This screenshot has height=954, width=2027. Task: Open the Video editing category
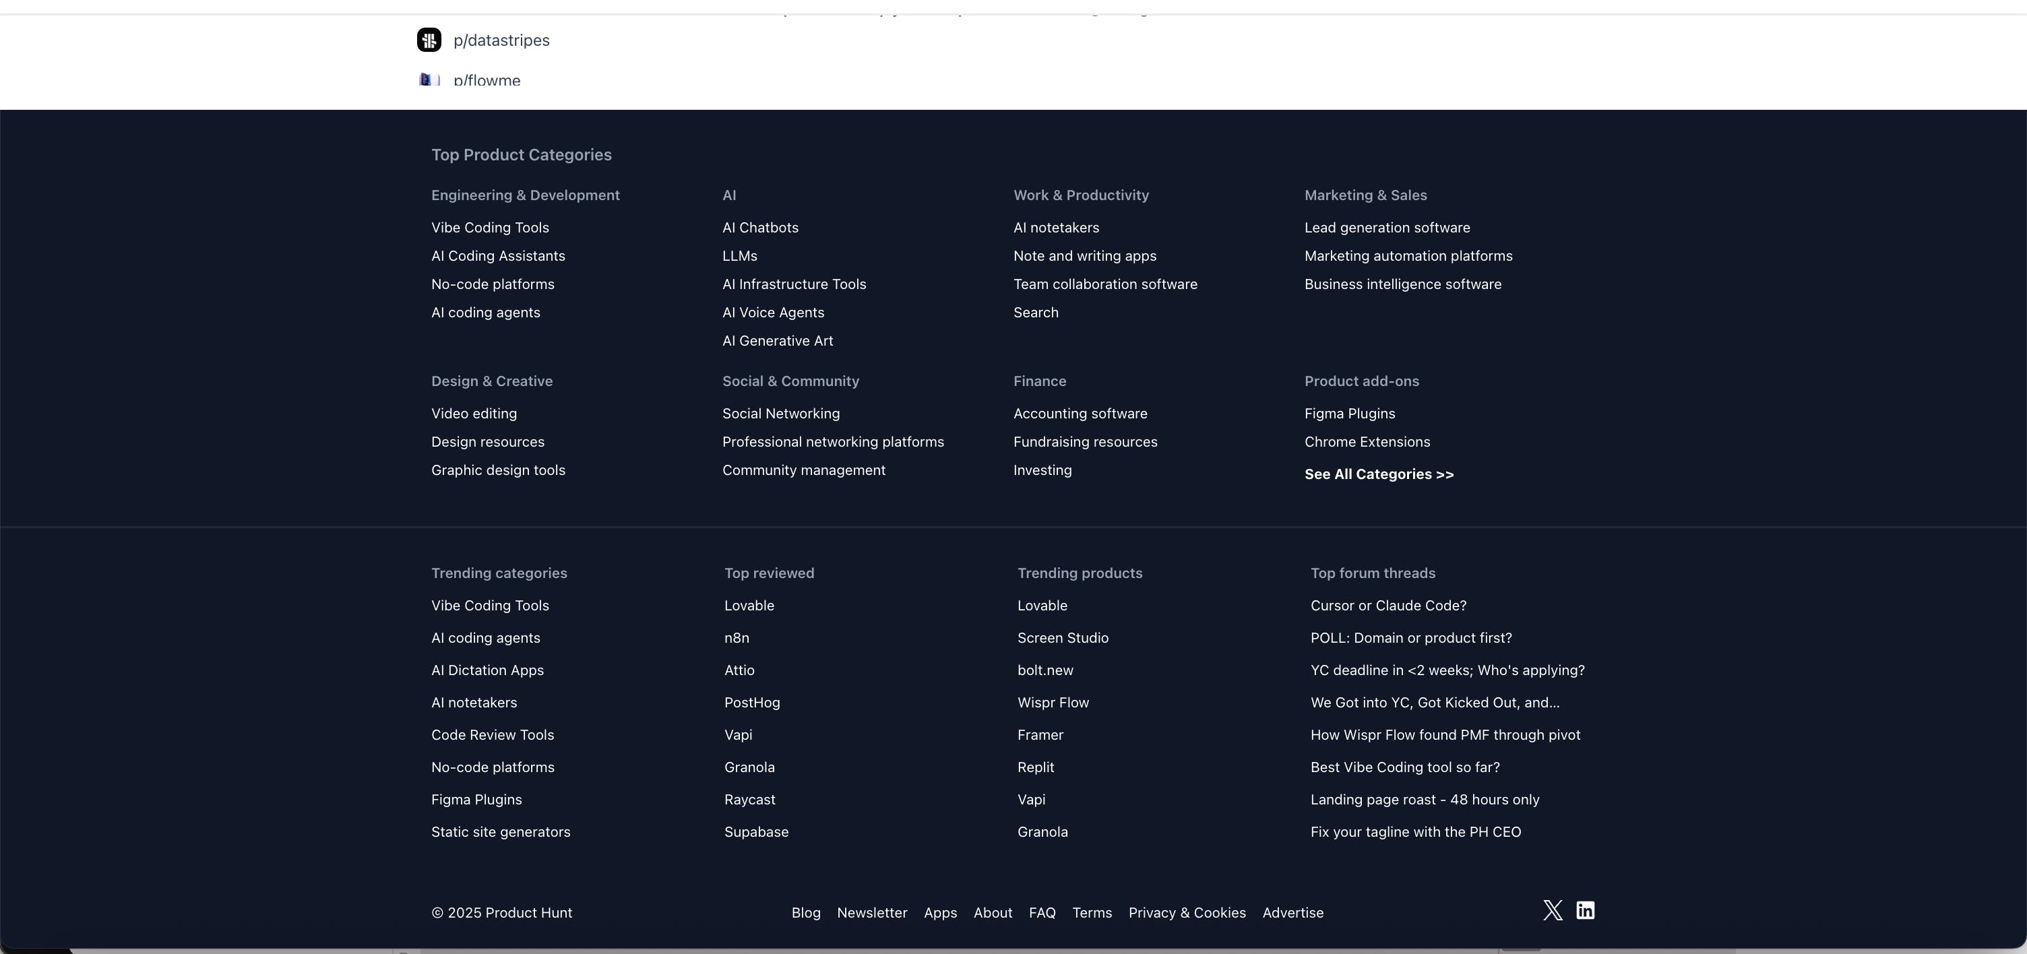coord(474,413)
